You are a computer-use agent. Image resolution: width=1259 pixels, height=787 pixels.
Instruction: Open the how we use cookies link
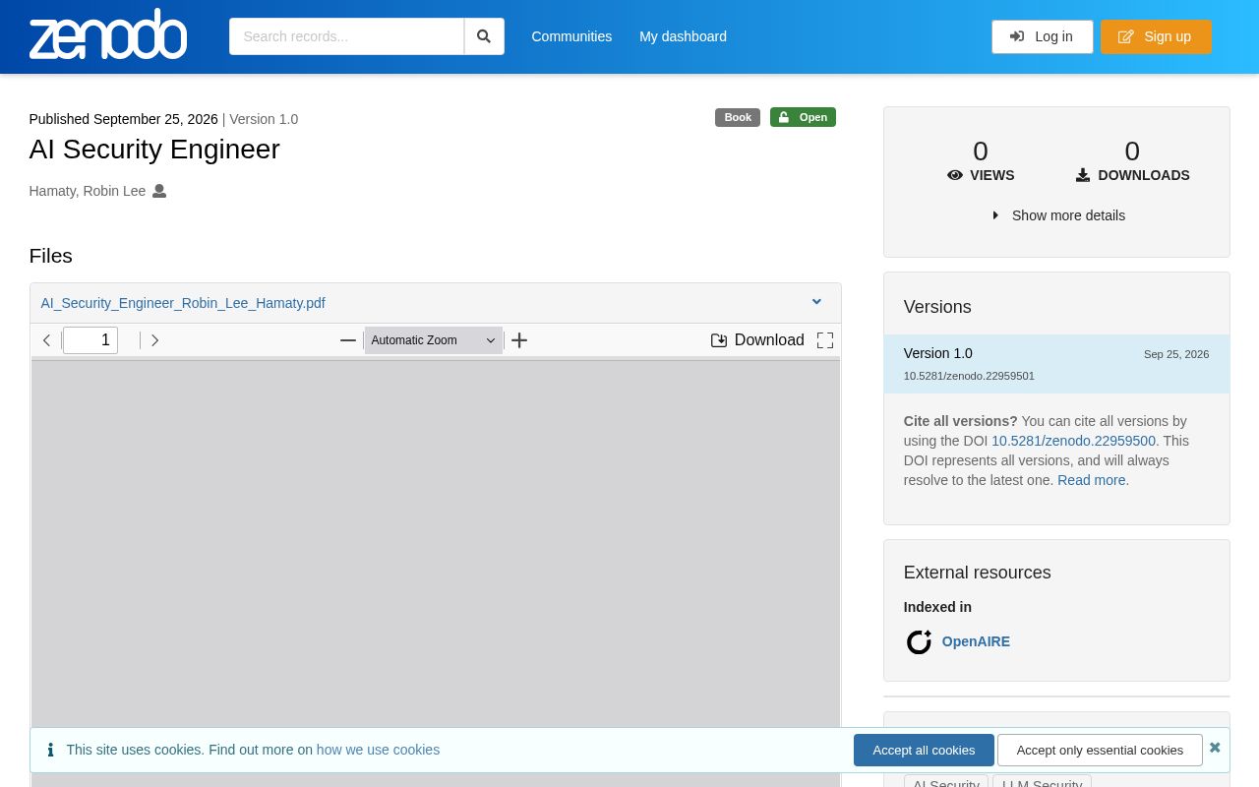[378, 750]
